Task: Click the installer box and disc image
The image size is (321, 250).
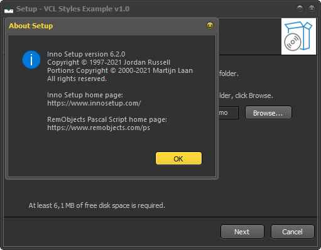Action: (298, 36)
